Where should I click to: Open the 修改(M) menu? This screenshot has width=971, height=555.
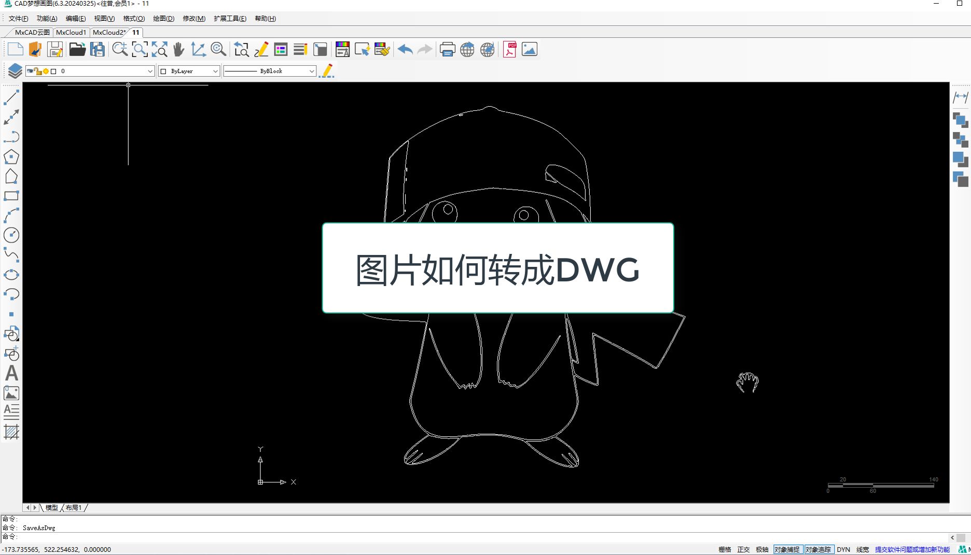pyautogui.click(x=194, y=18)
